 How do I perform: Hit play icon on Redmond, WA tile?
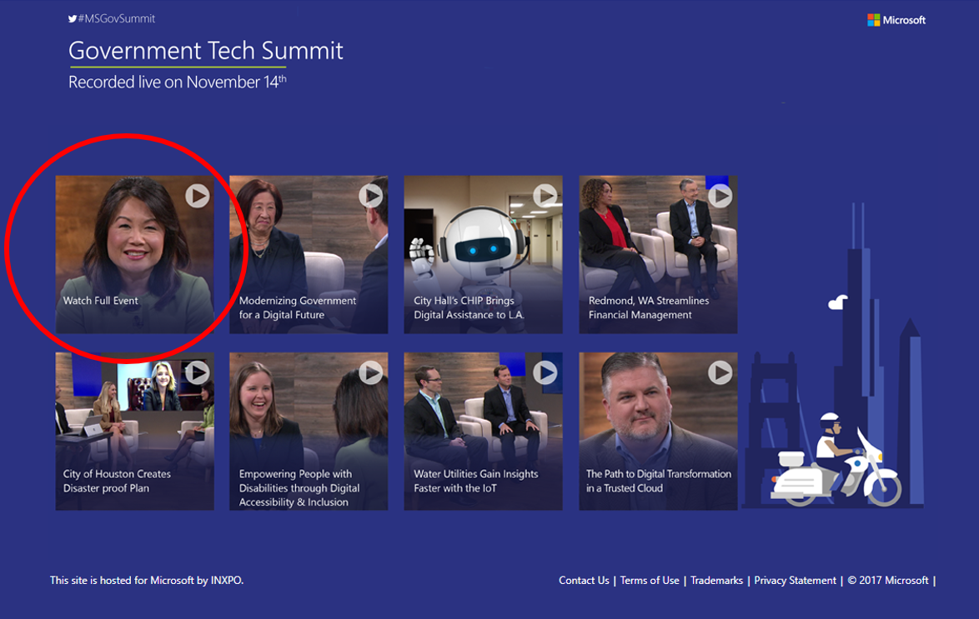pyautogui.click(x=720, y=196)
